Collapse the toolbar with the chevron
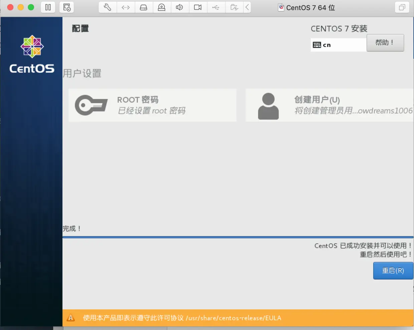The height and width of the screenshot is (330, 414). click(x=247, y=7)
